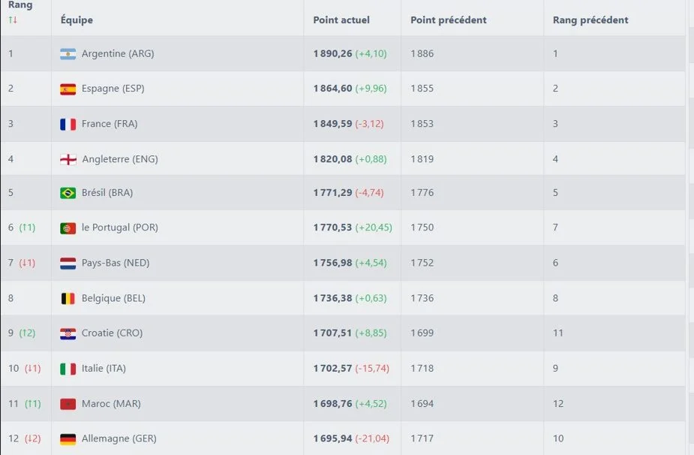Click the Brazil flag icon

click(68, 193)
